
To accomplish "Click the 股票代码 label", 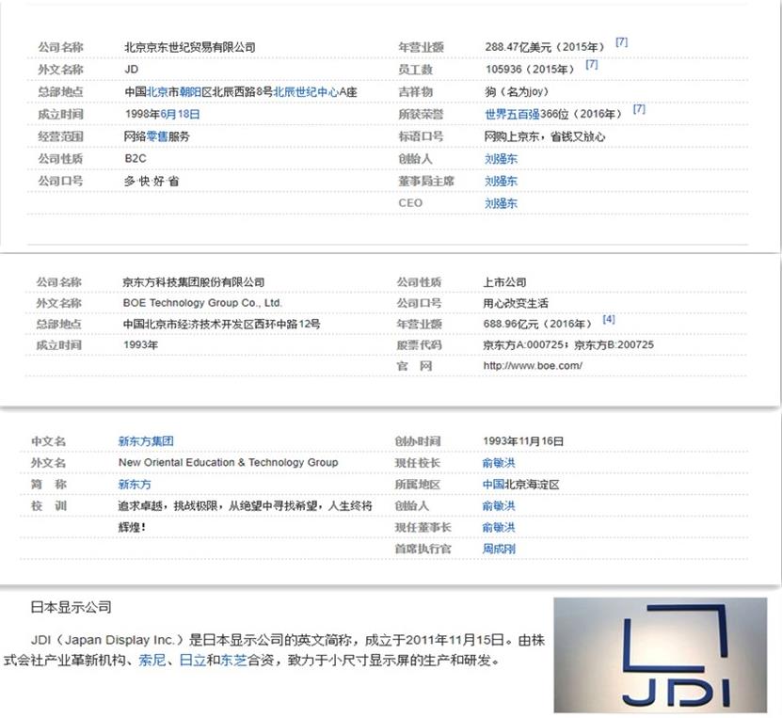I will click(419, 345).
